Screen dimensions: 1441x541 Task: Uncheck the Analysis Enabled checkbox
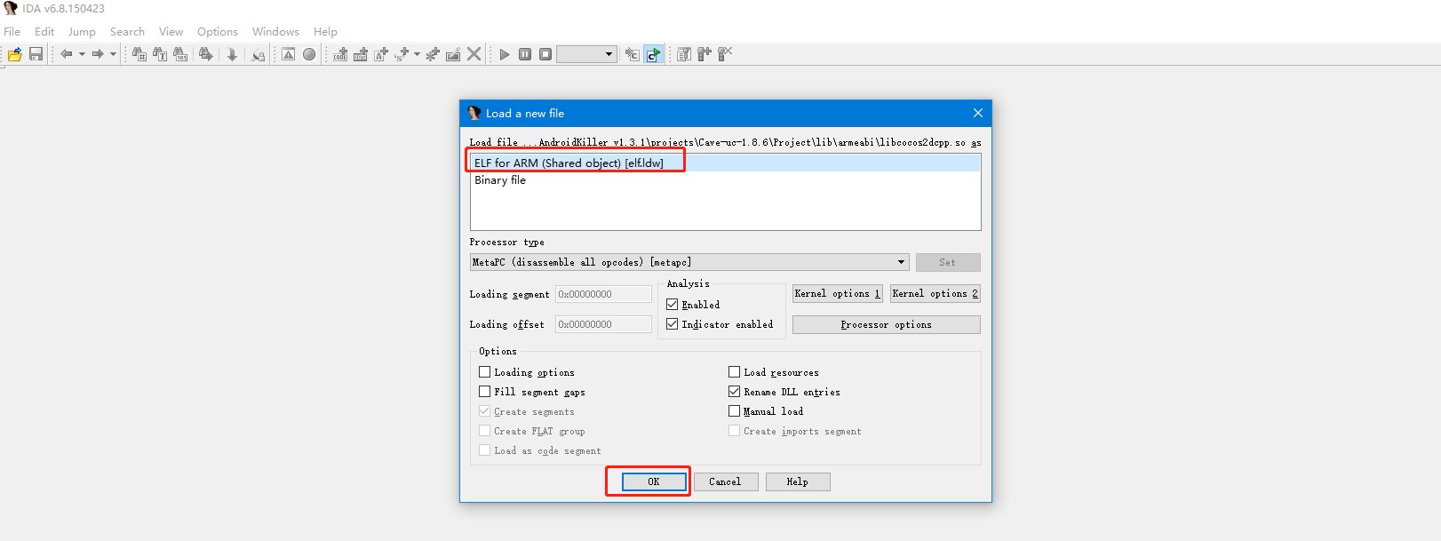point(673,305)
